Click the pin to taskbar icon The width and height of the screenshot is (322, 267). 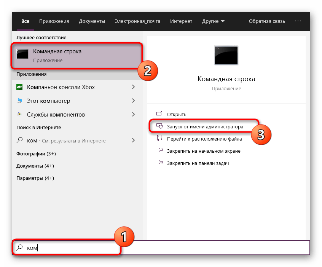[159, 163]
